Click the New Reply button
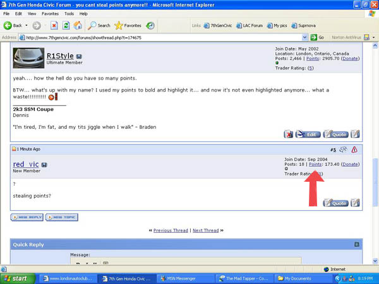379x284 pixels. tap(27, 216)
